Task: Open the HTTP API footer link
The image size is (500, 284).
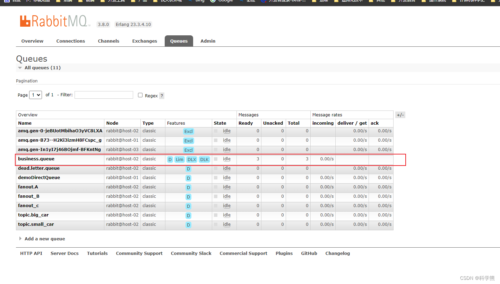Action: pyautogui.click(x=31, y=254)
